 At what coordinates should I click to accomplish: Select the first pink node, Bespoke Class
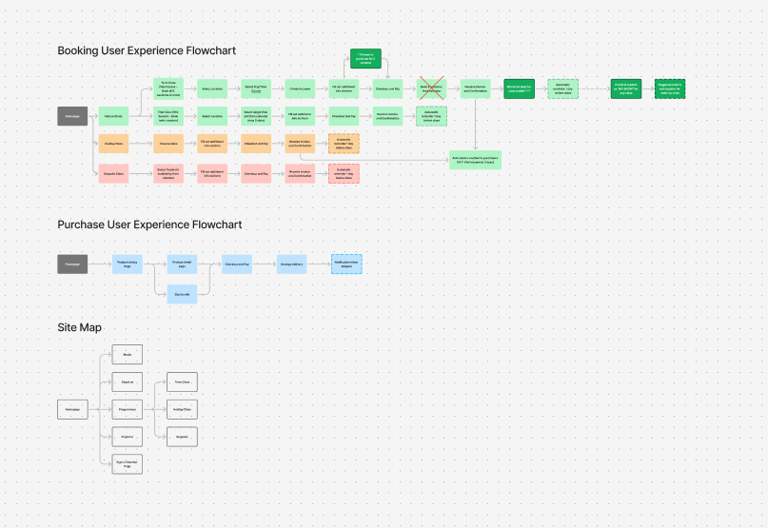(113, 173)
